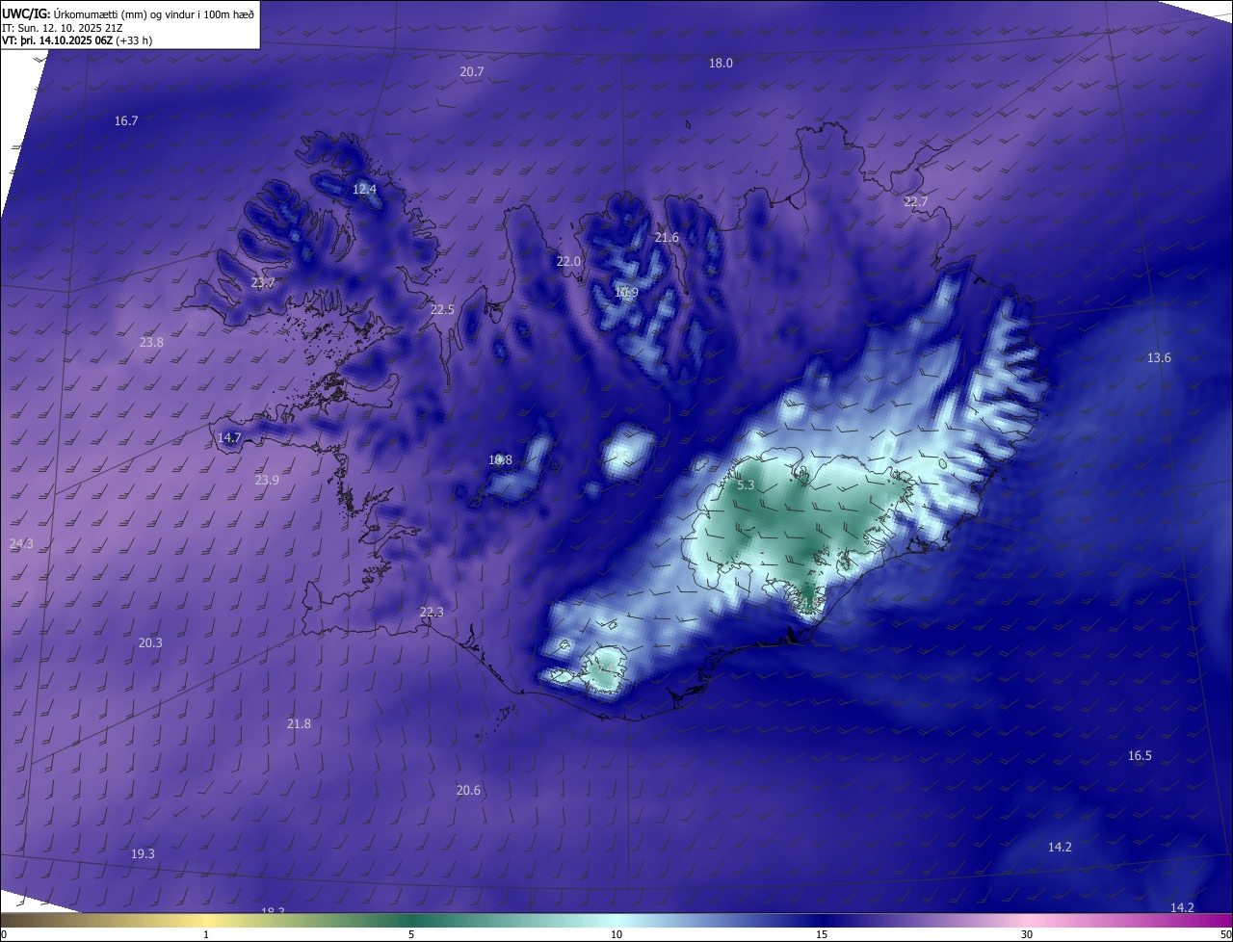Screen dimensions: 1233x942
Task: Click the 10.8 value label
Action: click(500, 459)
